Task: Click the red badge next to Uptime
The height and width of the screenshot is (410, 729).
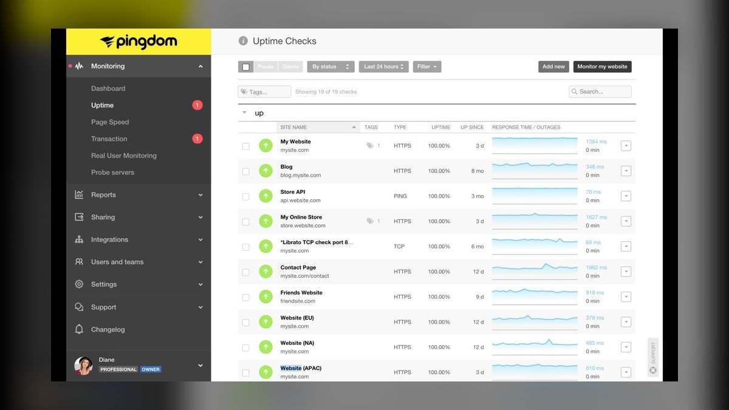Action: click(197, 105)
